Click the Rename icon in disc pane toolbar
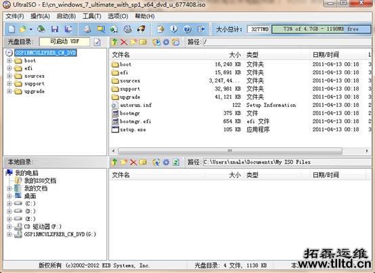 (143, 43)
